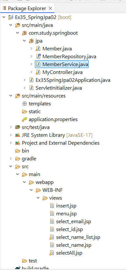Click the MyController.java file icon
Viewport: 126px width, 270px height.
click(38, 72)
